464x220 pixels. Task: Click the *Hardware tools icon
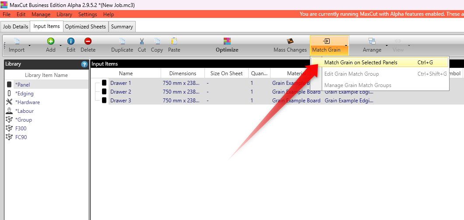tap(9, 102)
